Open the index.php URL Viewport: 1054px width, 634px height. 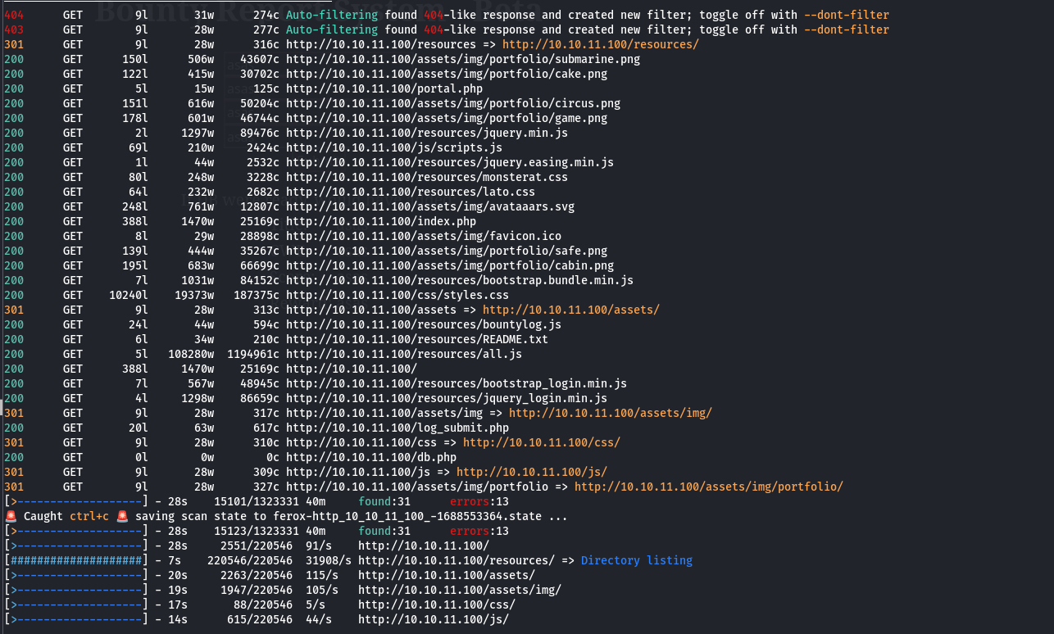pos(381,221)
